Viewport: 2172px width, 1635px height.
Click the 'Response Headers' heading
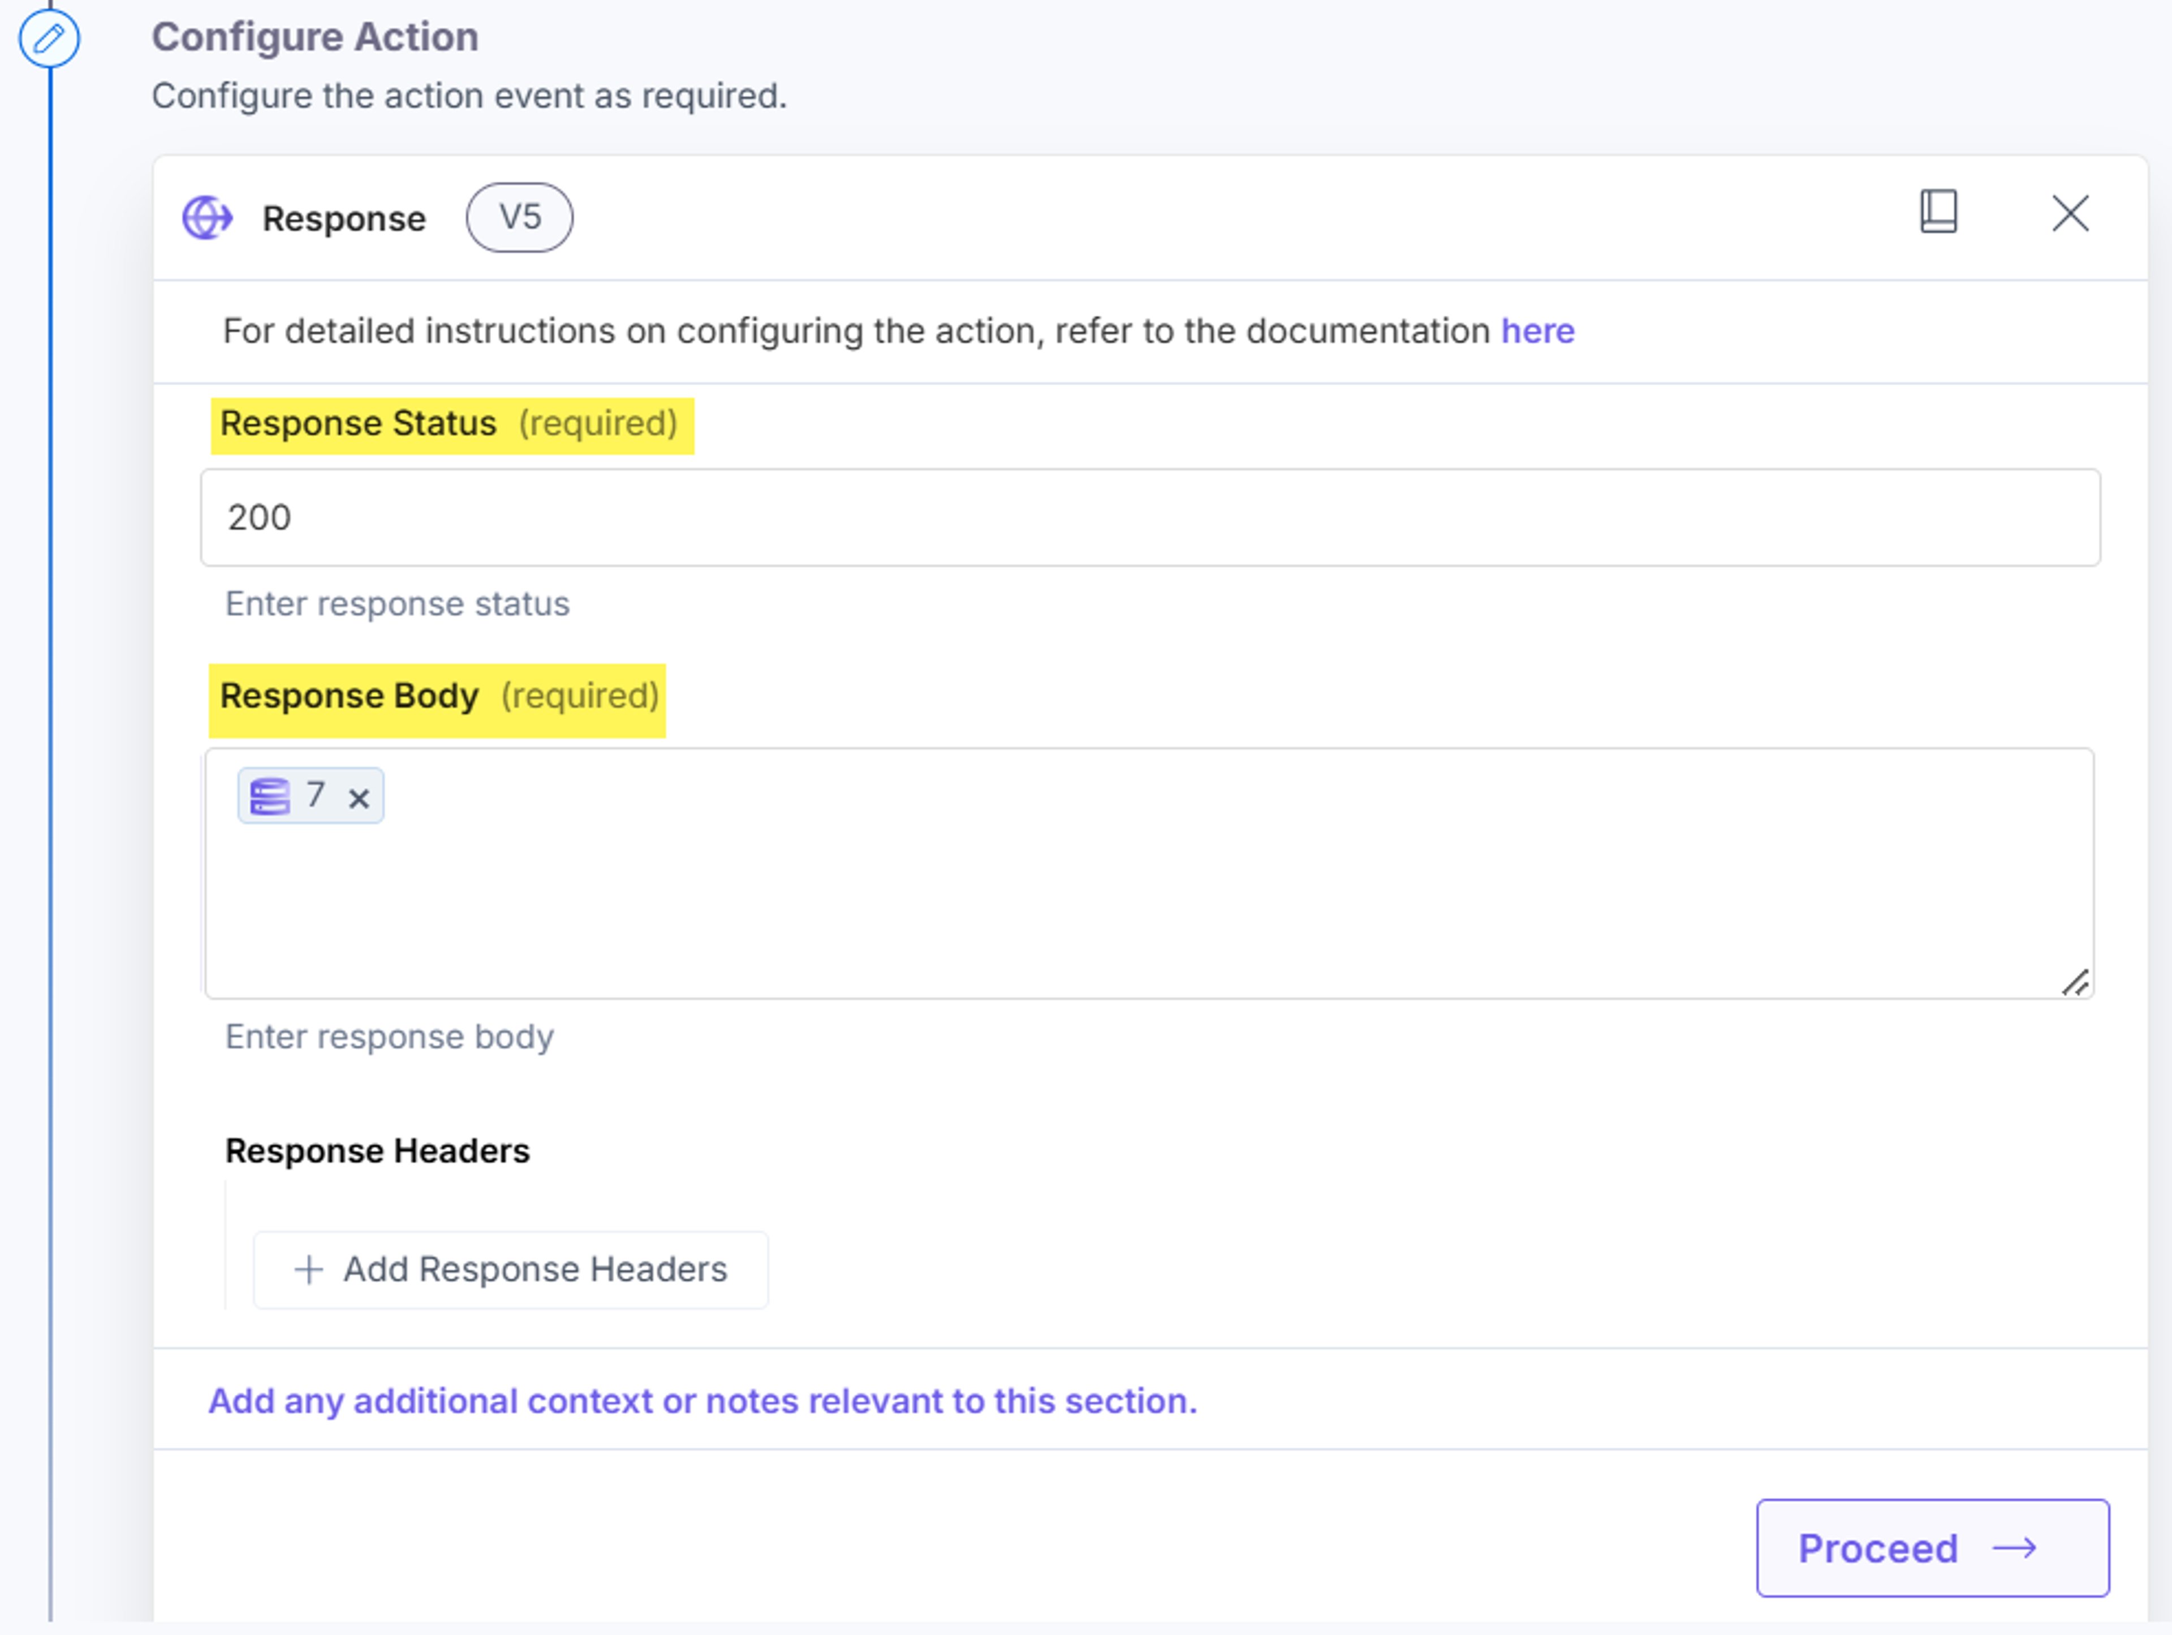[x=377, y=1151]
